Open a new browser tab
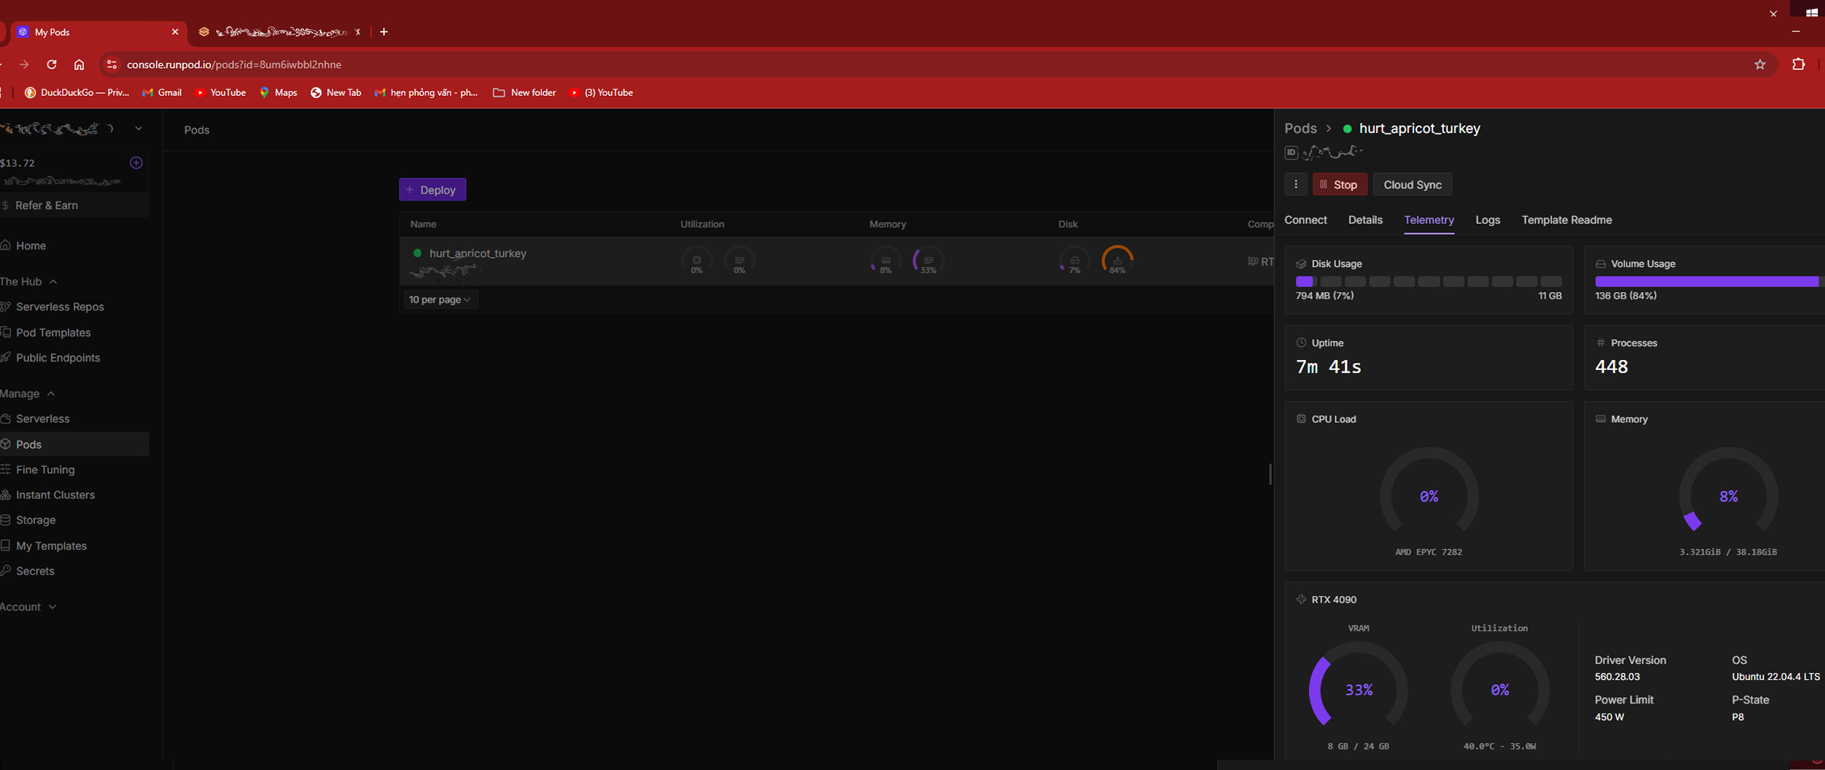The height and width of the screenshot is (770, 1825). tap(384, 32)
